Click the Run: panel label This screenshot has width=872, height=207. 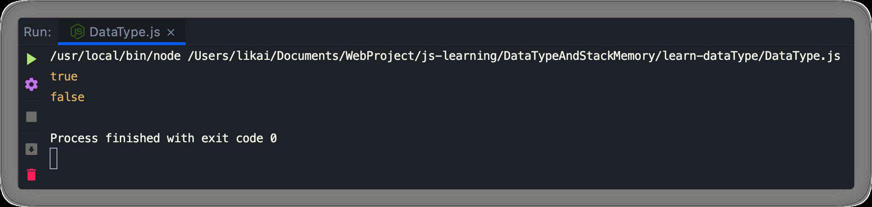(37, 32)
